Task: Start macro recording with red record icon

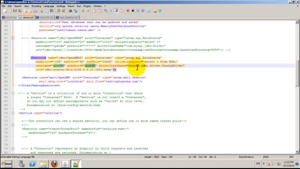Action: 127,11
